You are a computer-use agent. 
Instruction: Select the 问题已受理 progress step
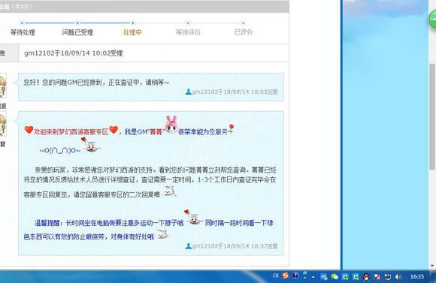tap(77, 32)
